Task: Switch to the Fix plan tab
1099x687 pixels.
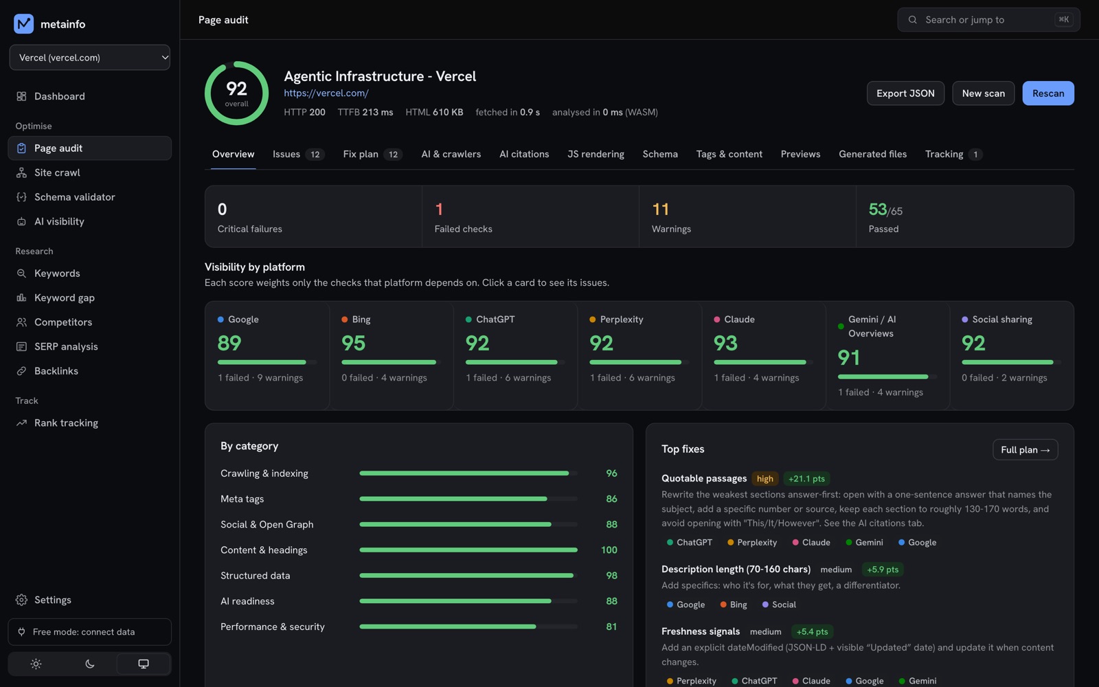Action: 372,154
